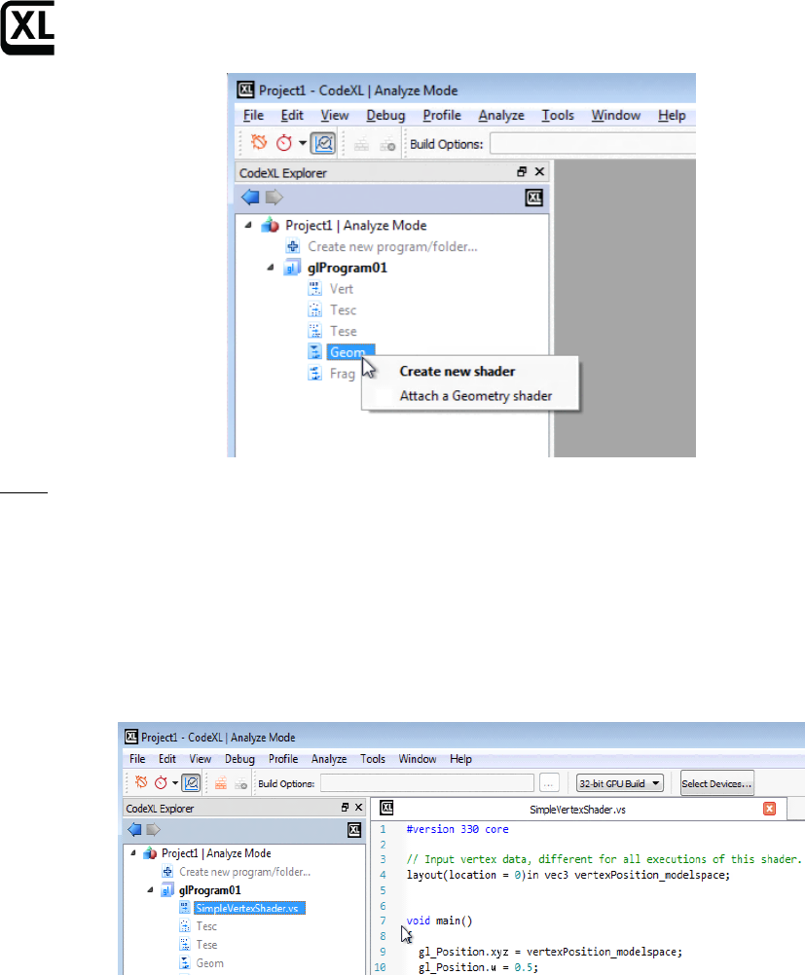Click Profile mode stopwatch icon in upper window

pos(284,143)
